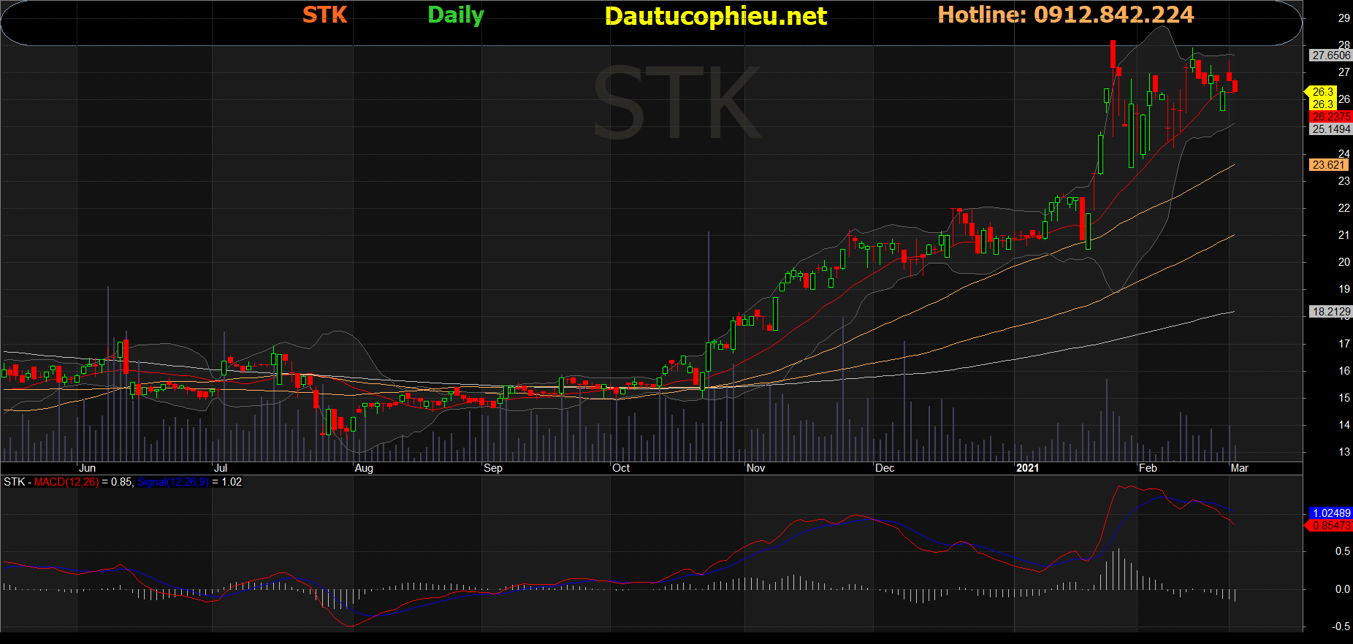Click the blue "Signal(12,26,9)" indicator label
The height and width of the screenshot is (644, 1353).
173,482
